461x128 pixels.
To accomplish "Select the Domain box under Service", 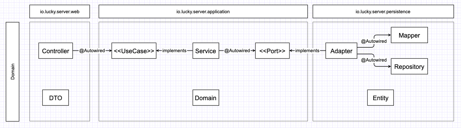I will [x=206, y=98].
